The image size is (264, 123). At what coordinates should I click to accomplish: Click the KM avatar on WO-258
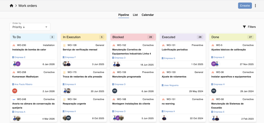15,91
